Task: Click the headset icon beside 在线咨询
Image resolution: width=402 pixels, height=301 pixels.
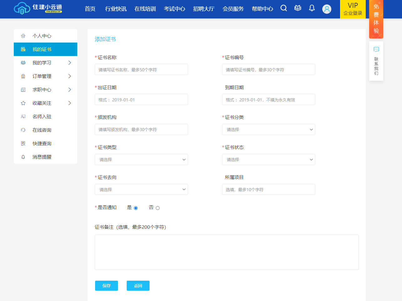Action: pos(23,130)
